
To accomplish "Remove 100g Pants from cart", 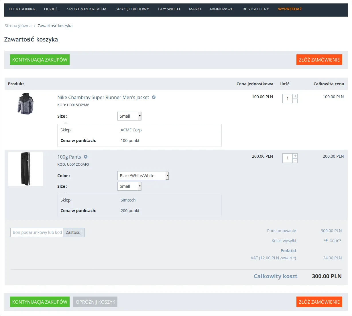I will [x=86, y=157].
